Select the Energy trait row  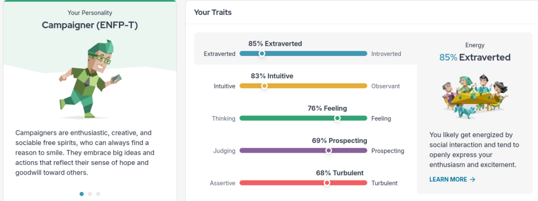tap(306, 49)
